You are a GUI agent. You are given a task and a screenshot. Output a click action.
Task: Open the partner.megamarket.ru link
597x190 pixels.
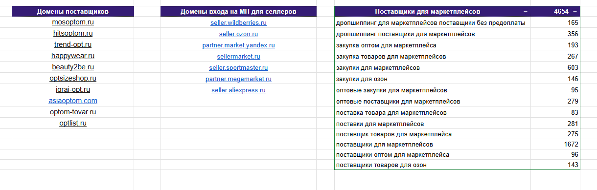pyautogui.click(x=238, y=79)
